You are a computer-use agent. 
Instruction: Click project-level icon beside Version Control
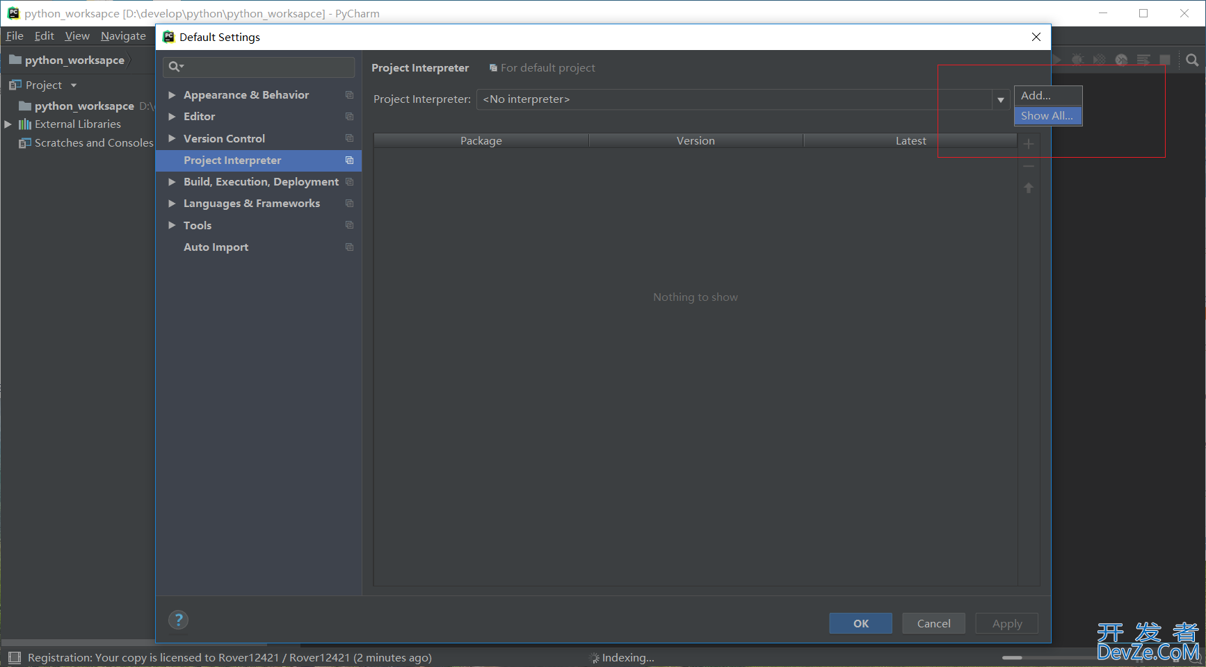pyautogui.click(x=350, y=138)
